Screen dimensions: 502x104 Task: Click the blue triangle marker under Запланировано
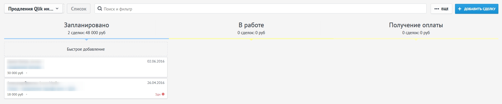pos(87,40)
